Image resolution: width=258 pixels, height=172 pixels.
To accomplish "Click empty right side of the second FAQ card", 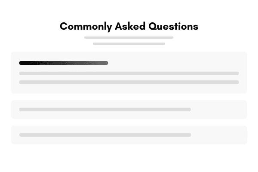I will pos(219,110).
